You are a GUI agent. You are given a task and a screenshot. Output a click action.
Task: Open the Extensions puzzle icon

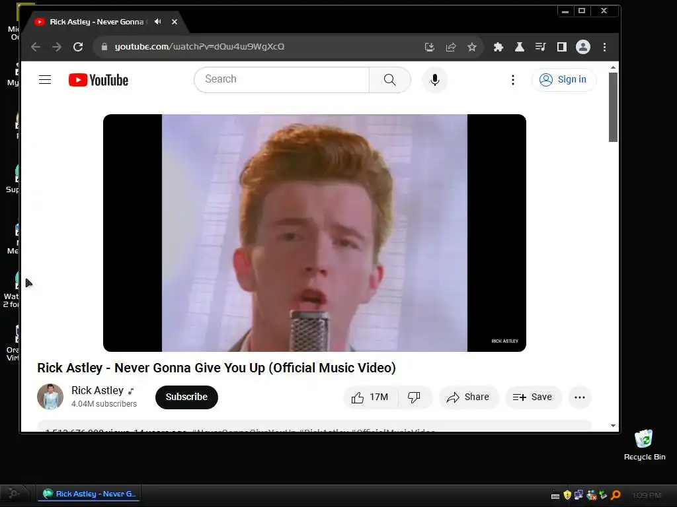[498, 47]
